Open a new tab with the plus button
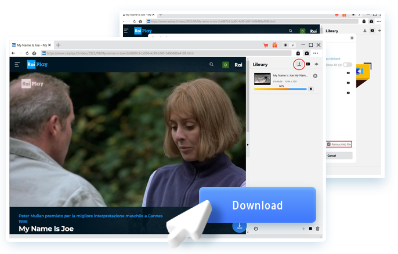The width and height of the screenshot is (398, 254). (x=58, y=45)
